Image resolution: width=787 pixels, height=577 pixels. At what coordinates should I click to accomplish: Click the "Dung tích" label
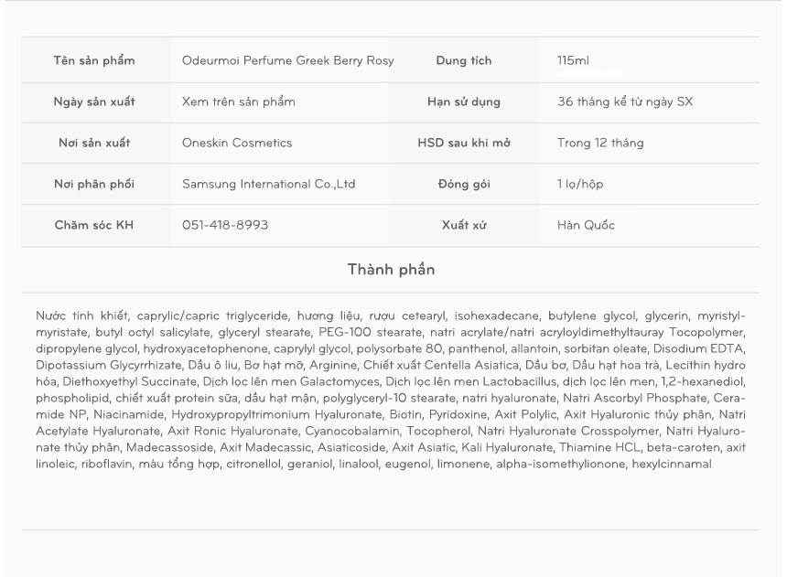click(x=464, y=61)
